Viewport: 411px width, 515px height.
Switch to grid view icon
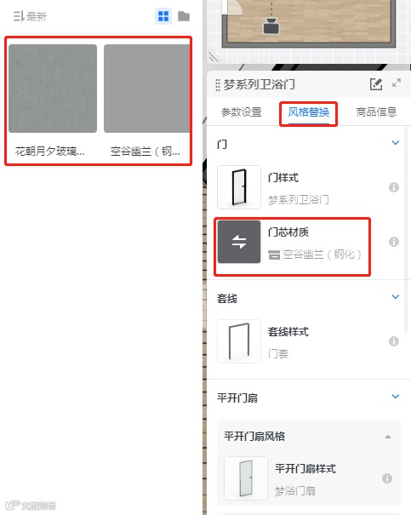tap(163, 16)
